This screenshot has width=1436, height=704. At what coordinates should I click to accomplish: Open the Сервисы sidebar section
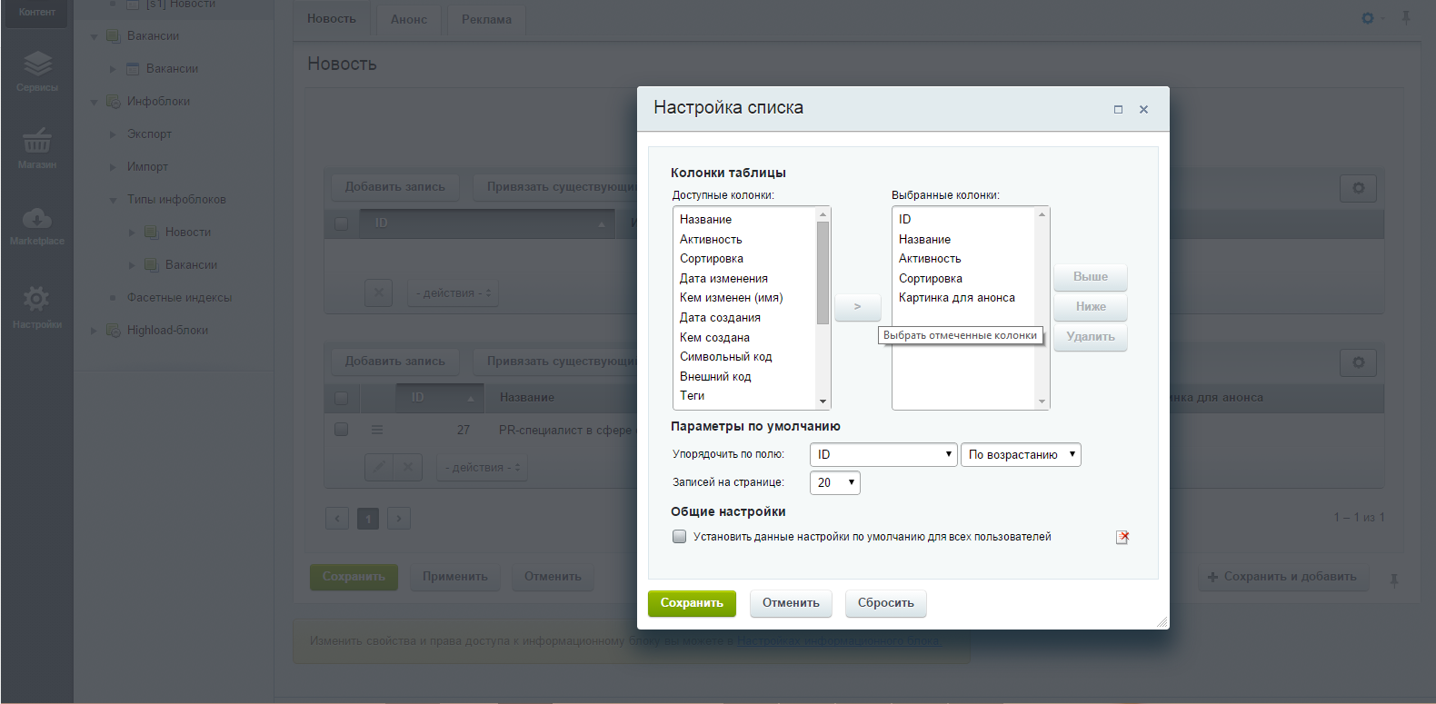coord(36,71)
